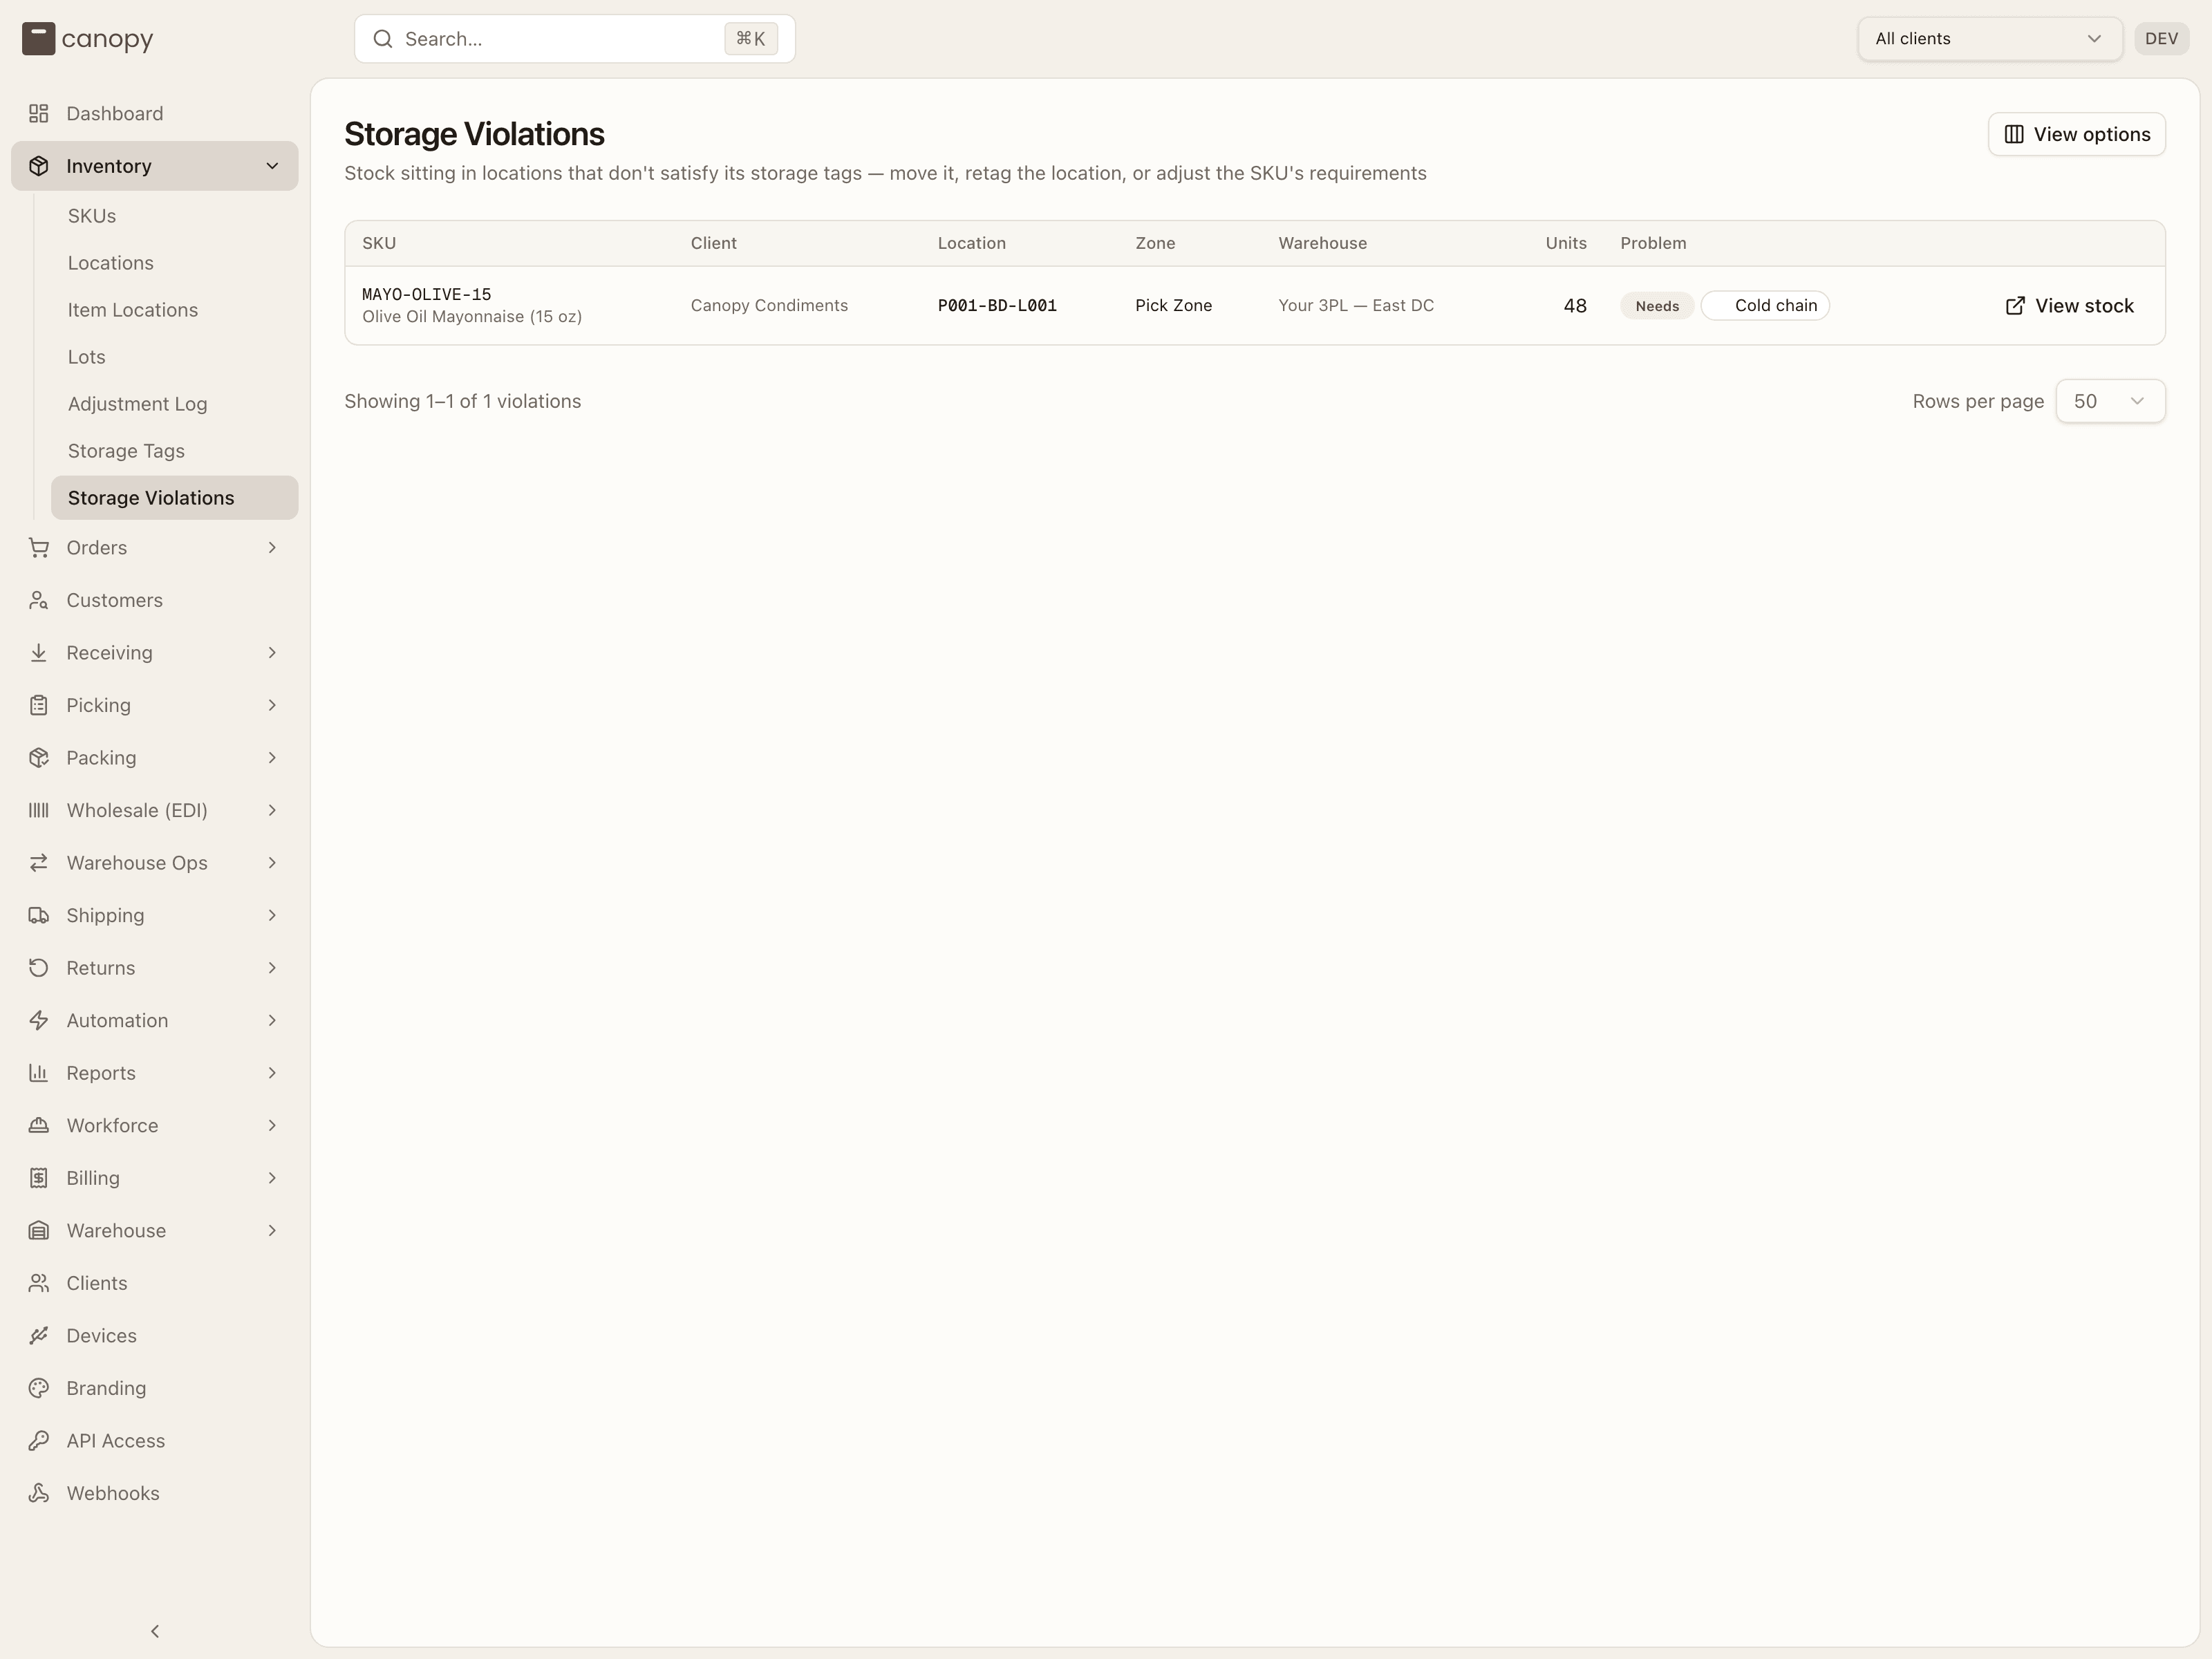Select Storage Tags in the sidebar

point(174,451)
